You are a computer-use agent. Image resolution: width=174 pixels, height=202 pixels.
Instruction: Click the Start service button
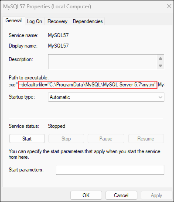tap(27, 139)
